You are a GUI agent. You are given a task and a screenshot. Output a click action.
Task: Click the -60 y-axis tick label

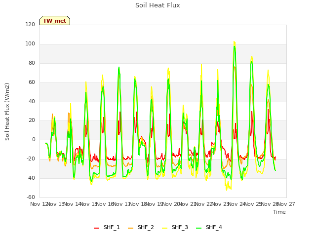click(x=31, y=197)
